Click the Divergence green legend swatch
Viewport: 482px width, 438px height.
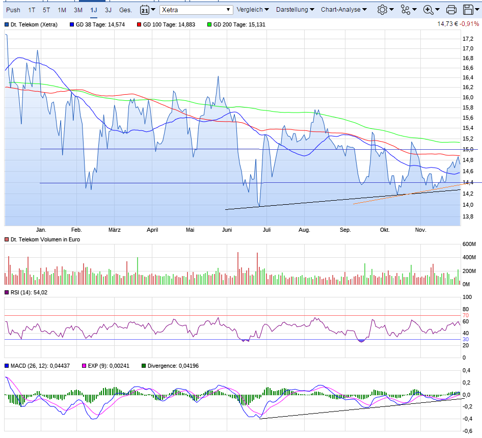pyautogui.click(x=144, y=366)
